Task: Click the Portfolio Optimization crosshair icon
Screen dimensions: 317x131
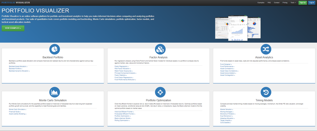Action: [x=160, y=92]
